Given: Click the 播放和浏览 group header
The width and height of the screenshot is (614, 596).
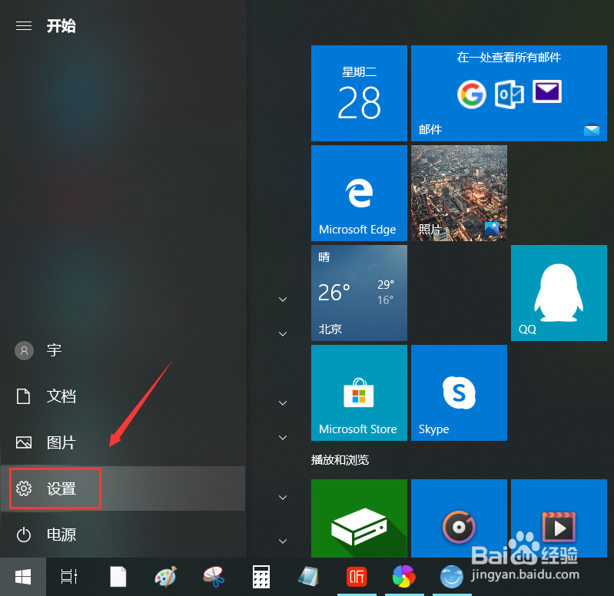Looking at the screenshot, I should pyautogui.click(x=340, y=460).
